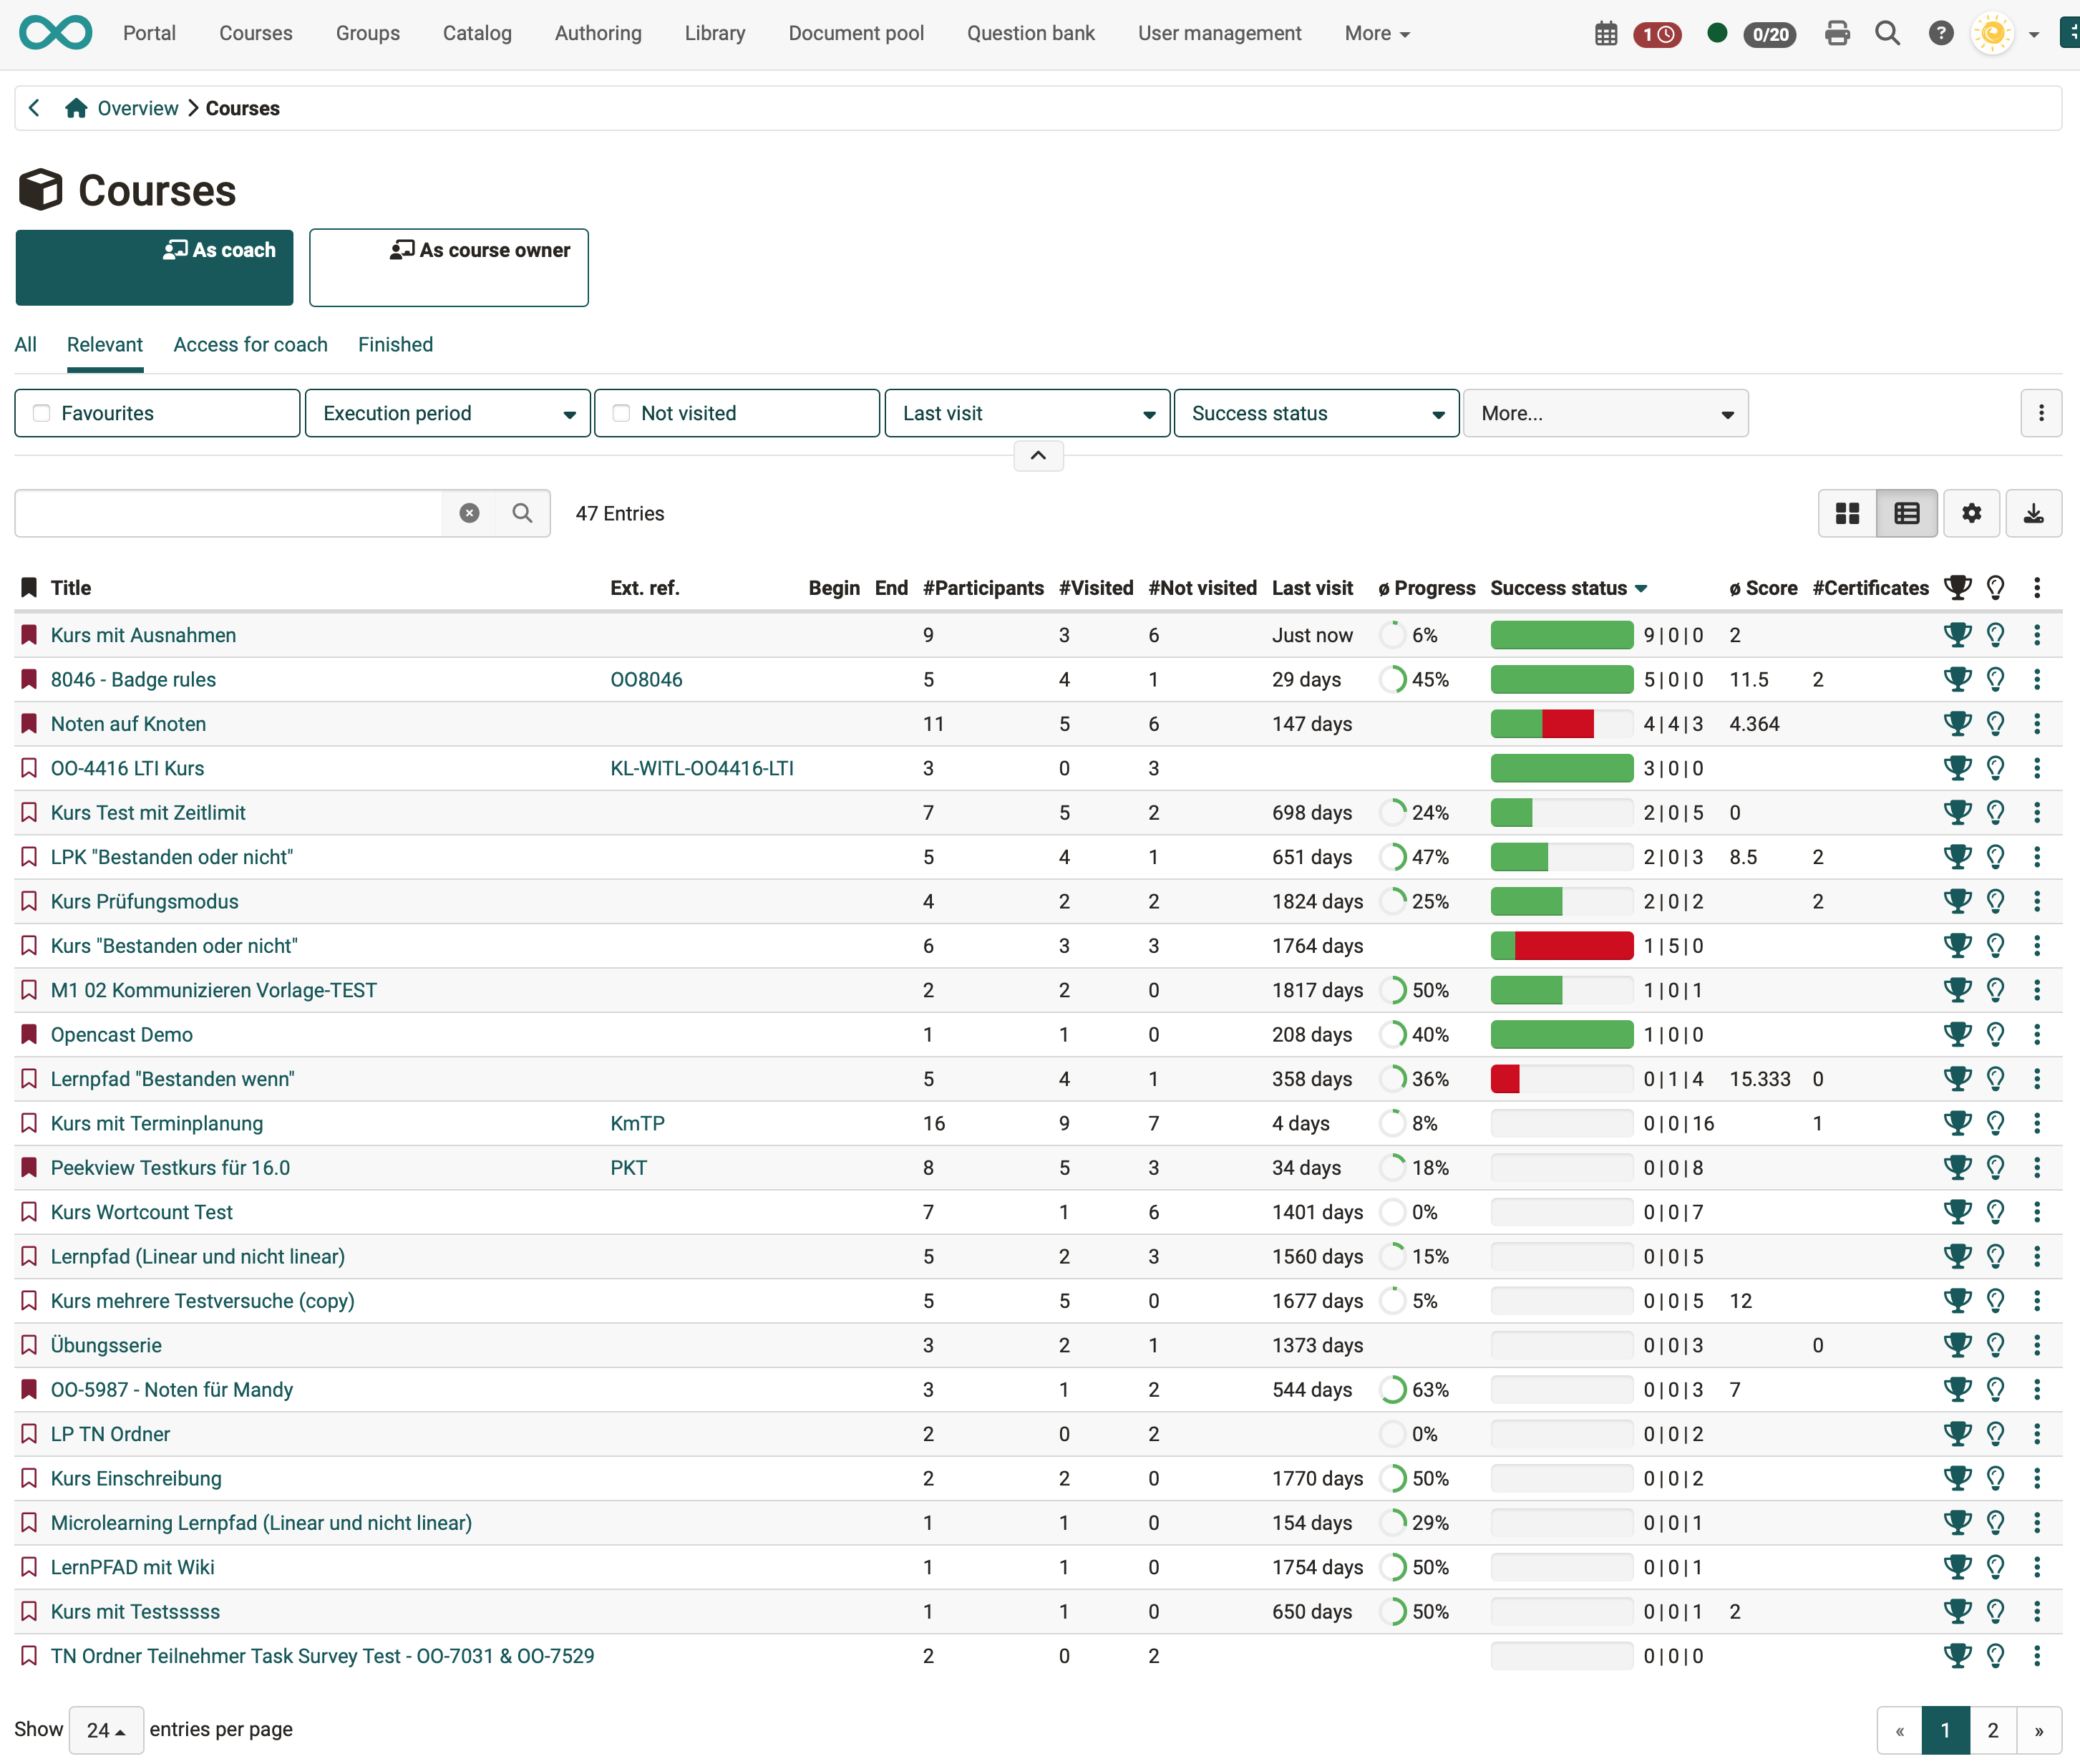
Task: Open the help icon
Action: (1941, 33)
